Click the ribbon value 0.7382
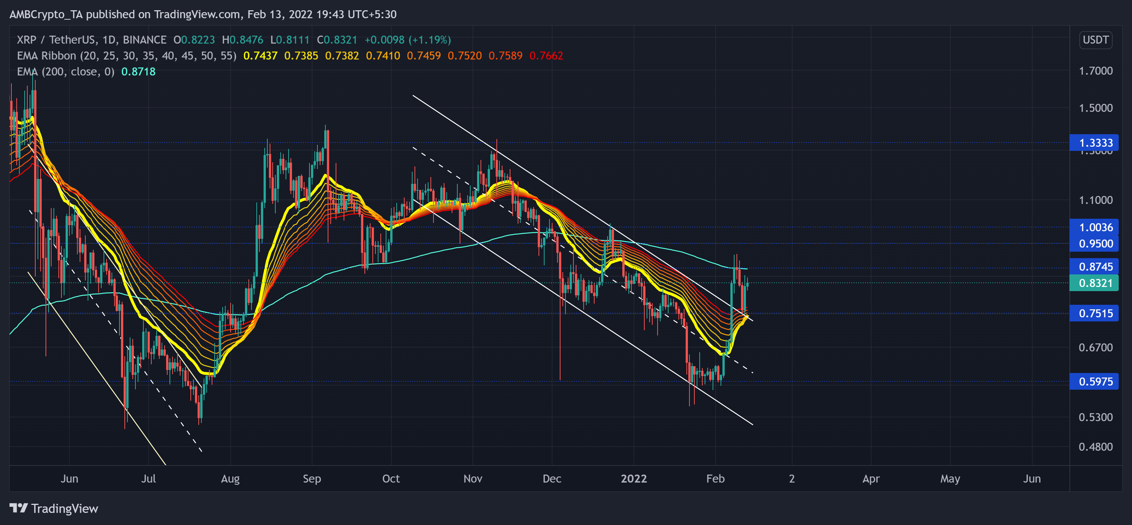Image resolution: width=1132 pixels, height=525 pixels. coord(342,56)
